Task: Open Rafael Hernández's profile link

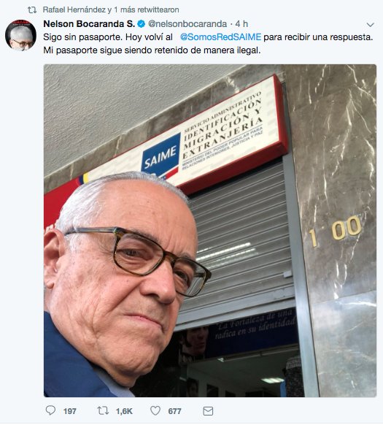Action: pyautogui.click(x=74, y=9)
